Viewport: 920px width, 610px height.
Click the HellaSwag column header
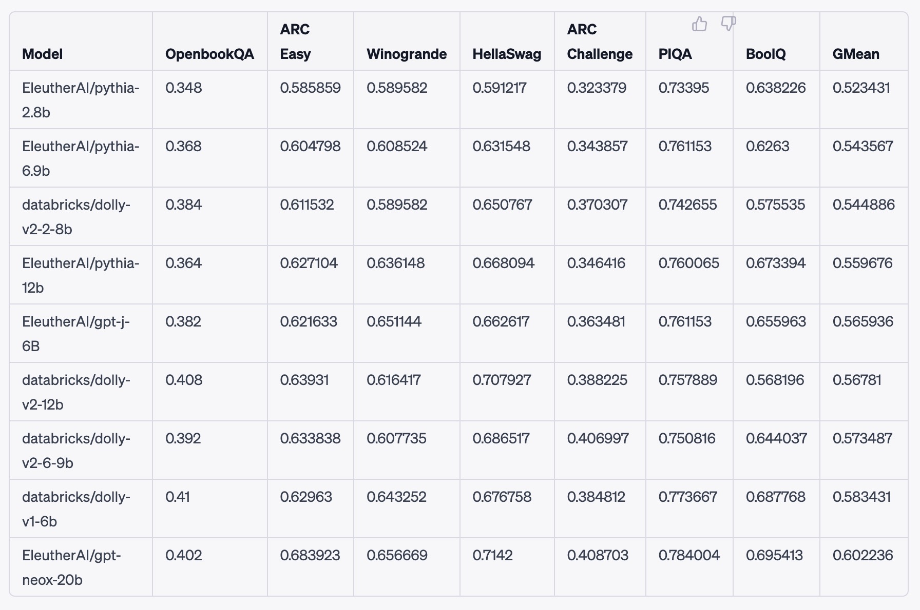507,54
